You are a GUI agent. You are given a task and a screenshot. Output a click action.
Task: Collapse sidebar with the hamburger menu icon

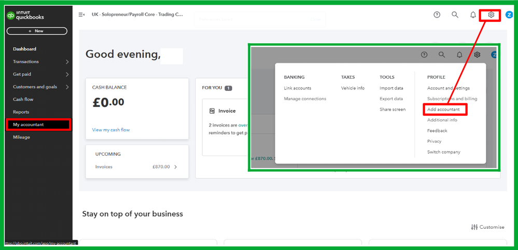coord(81,15)
